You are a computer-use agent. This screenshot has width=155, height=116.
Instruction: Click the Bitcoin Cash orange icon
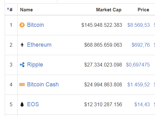22,84
